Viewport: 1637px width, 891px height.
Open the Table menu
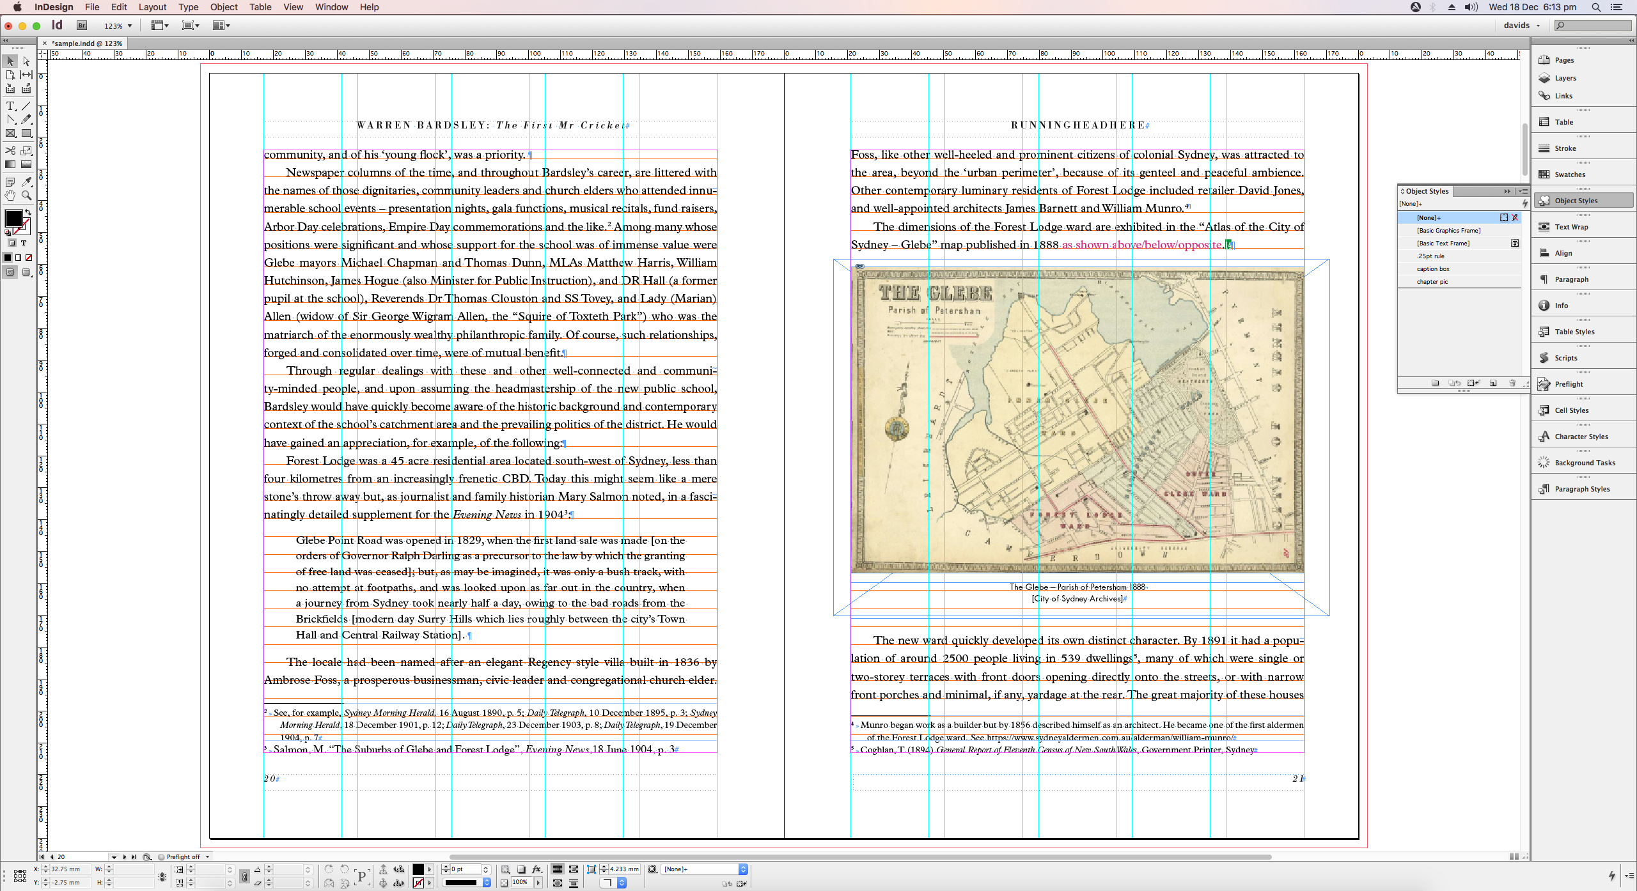pos(260,7)
